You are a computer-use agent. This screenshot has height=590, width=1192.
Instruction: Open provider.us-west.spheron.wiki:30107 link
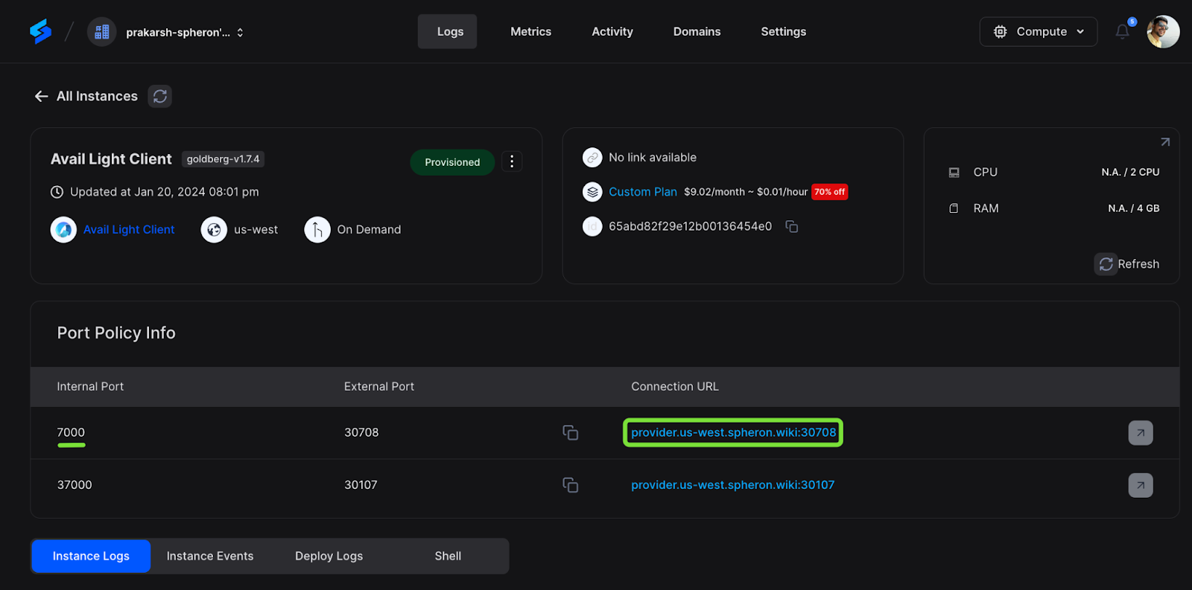(x=732, y=485)
